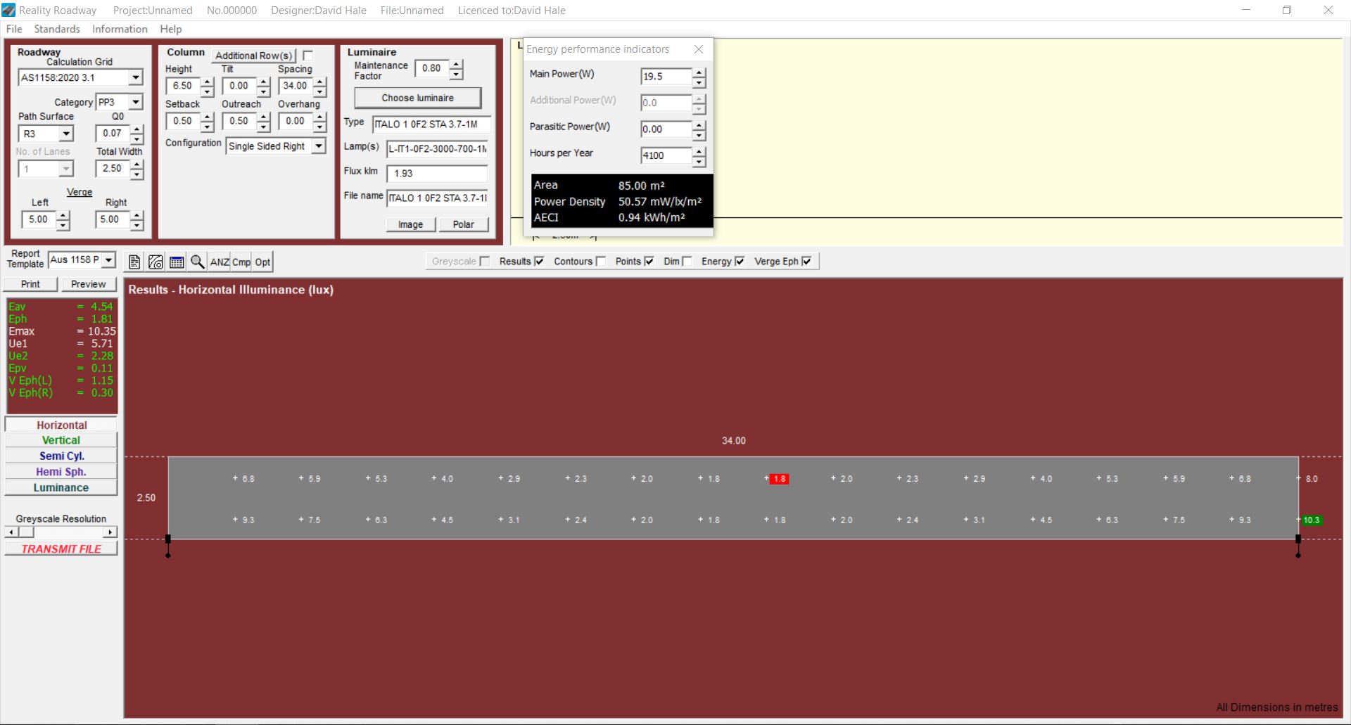Image resolution: width=1351 pixels, height=725 pixels.
Task: Decrease Total Width with down arrow
Action: pyautogui.click(x=137, y=174)
